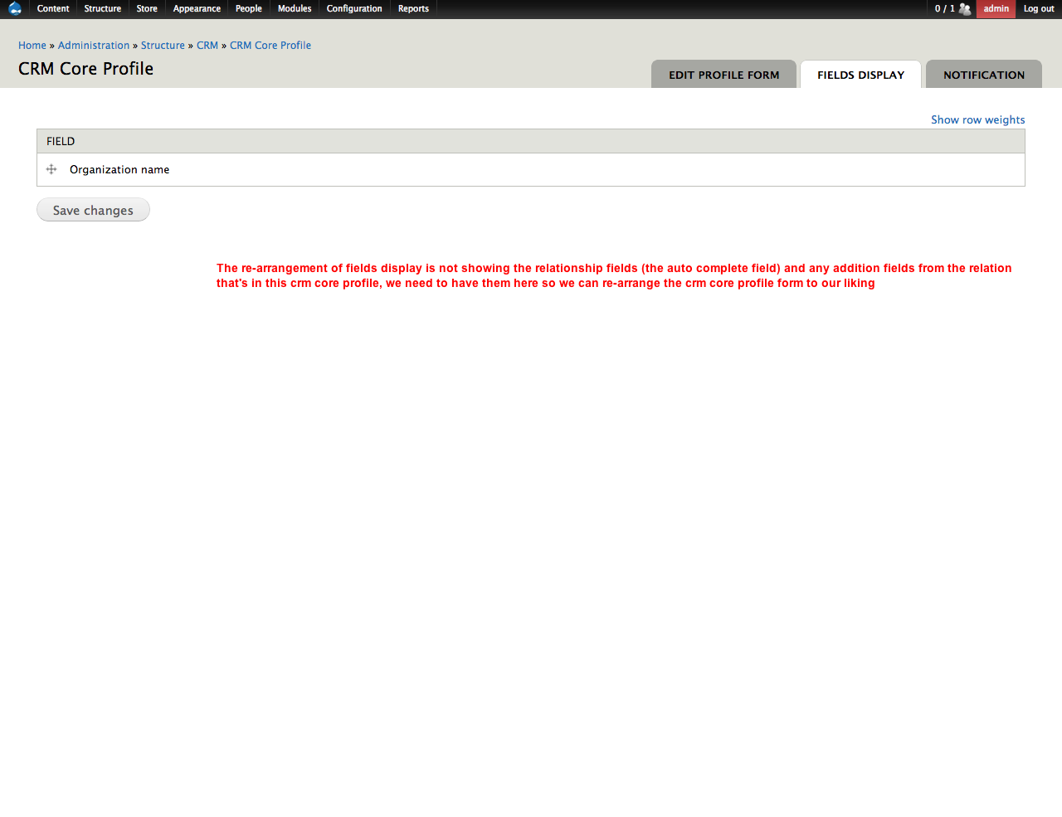The height and width of the screenshot is (817, 1062).
Task: Open the Modules admin menu
Action: coord(295,8)
